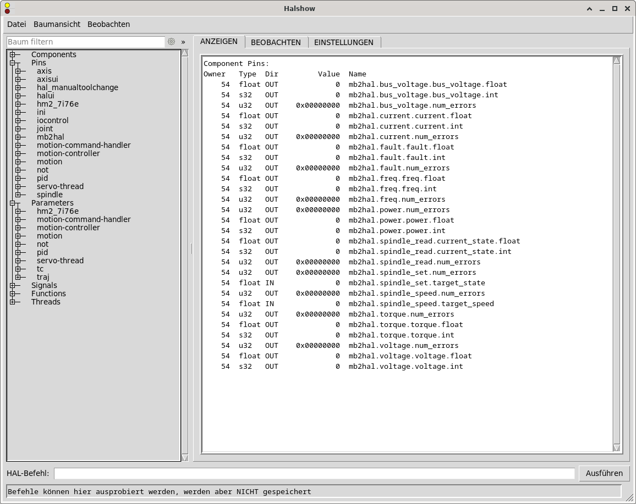Image resolution: width=636 pixels, height=504 pixels.
Task: Focus the HAL-Befehl command input
Action: pos(314,473)
